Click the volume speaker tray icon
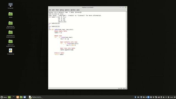 tap(175, 97)
